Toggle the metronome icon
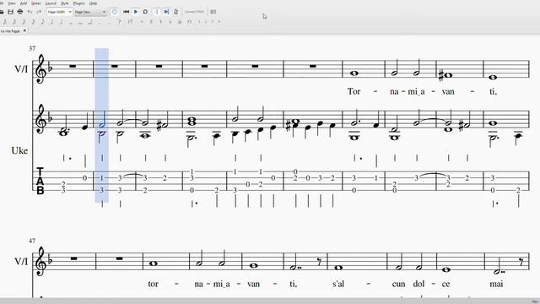The width and height of the screenshot is (540, 304). (x=175, y=12)
